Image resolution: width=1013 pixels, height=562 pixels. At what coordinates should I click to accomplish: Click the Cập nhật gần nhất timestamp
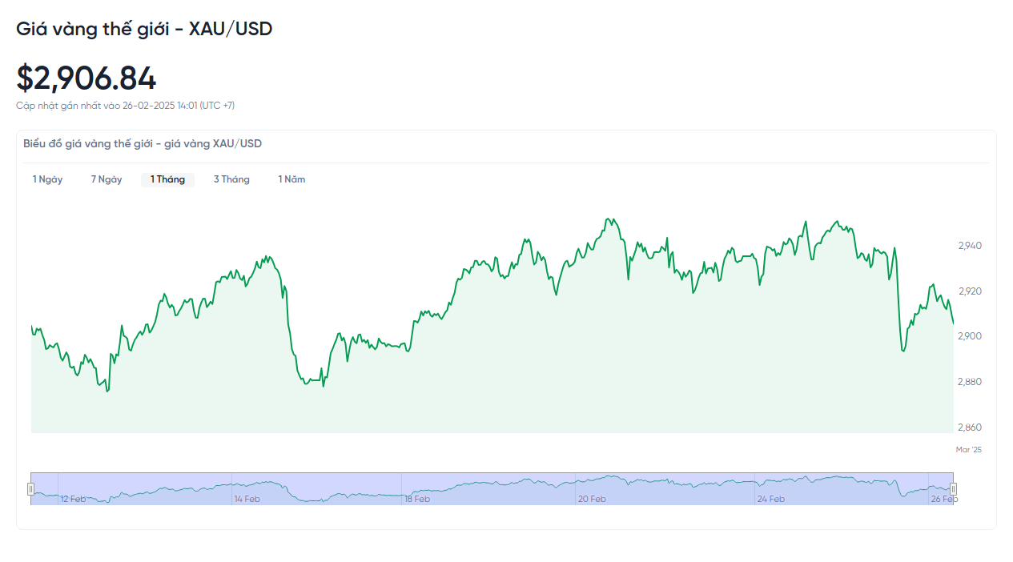coord(125,106)
